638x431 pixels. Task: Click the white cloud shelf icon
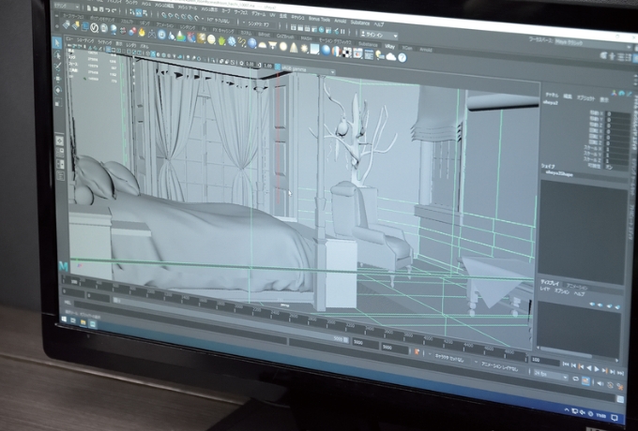[391, 57]
